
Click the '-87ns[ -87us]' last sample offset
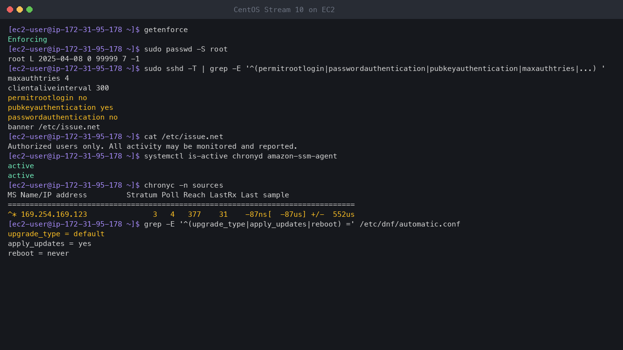pos(276,214)
